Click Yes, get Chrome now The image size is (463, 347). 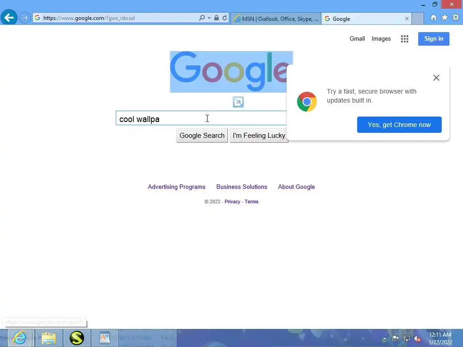click(399, 125)
